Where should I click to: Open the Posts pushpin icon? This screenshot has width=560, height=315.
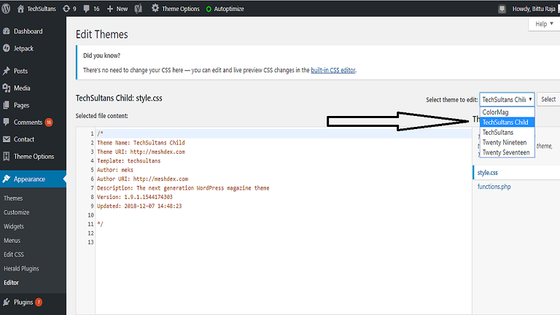pyautogui.click(x=7, y=71)
